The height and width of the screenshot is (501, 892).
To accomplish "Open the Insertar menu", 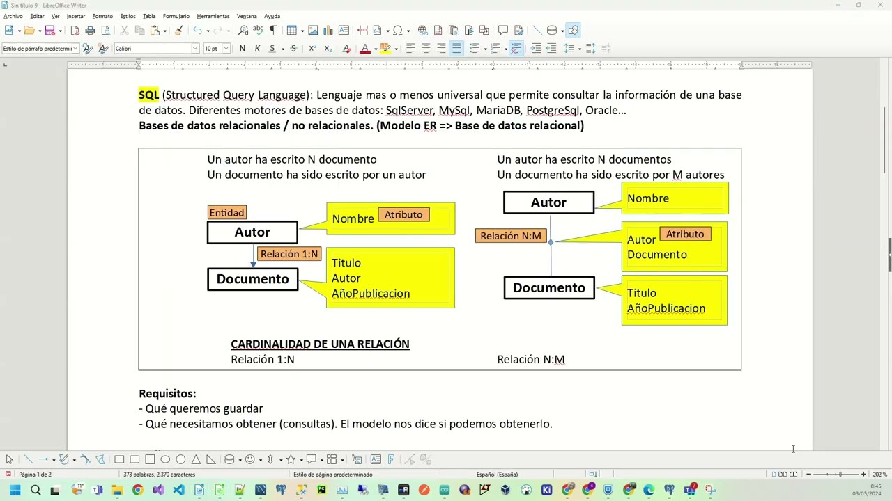I will point(76,16).
